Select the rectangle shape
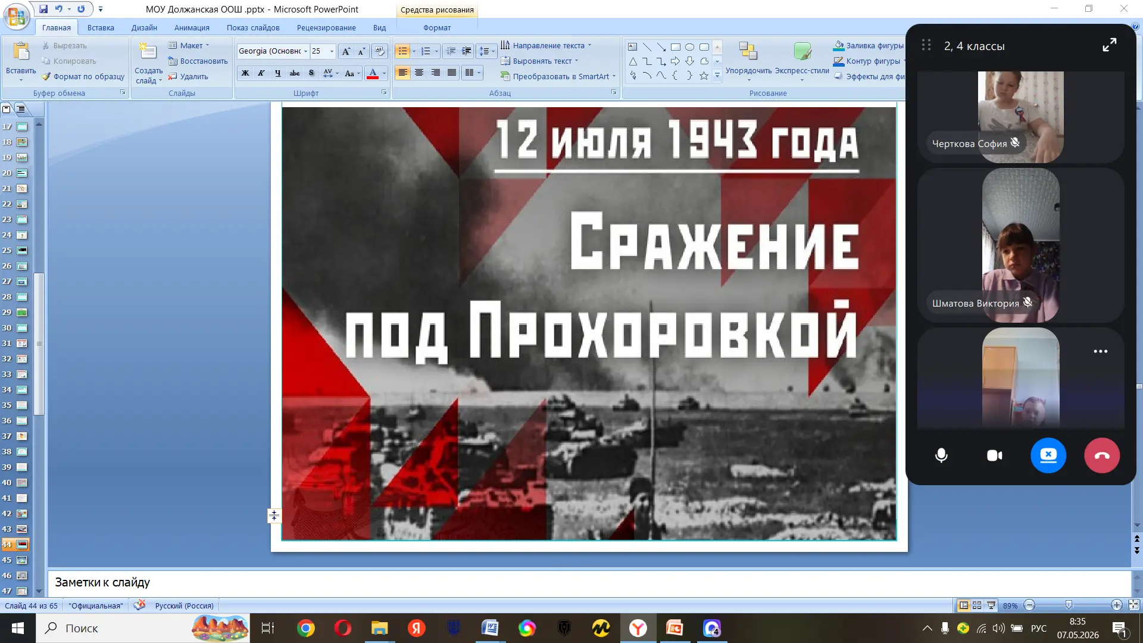Viewport: 1143px width, 643px height. (x=676, y=47)
